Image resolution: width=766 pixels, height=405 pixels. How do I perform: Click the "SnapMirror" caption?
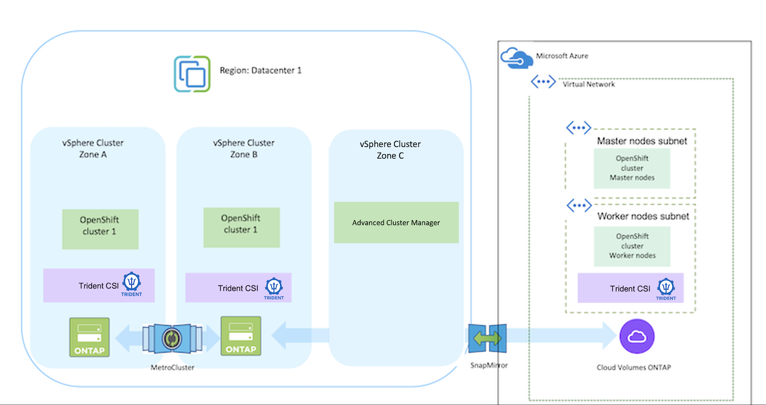click(x=489, y=365)
